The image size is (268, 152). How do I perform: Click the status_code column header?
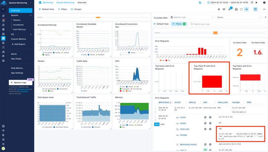pyautogui.click(x=222, y=102)
